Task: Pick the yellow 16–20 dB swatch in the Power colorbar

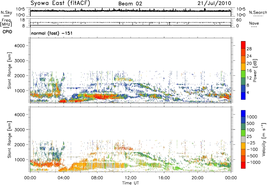Action: pyautogui.click(x=243, y=67)
